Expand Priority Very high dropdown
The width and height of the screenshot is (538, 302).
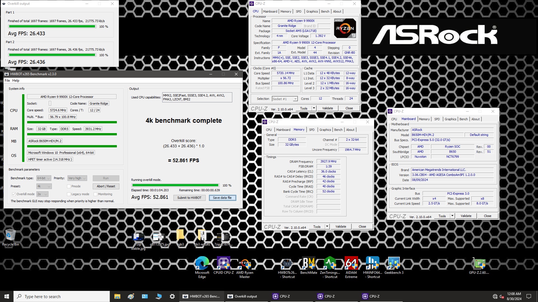tap(77, 178)
